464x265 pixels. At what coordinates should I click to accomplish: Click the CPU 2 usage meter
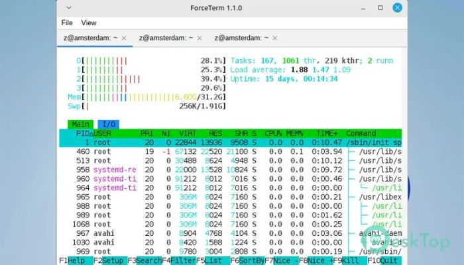point(151,79)
